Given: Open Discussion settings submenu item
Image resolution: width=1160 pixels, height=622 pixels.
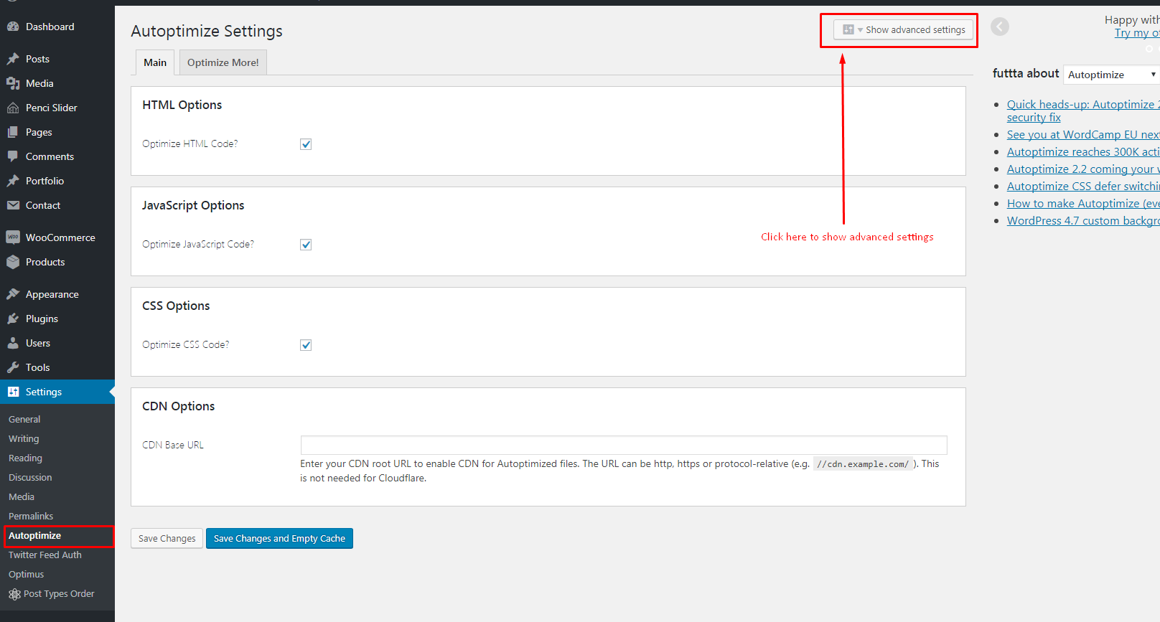Looking at the screenshot, I should [30, 477].
